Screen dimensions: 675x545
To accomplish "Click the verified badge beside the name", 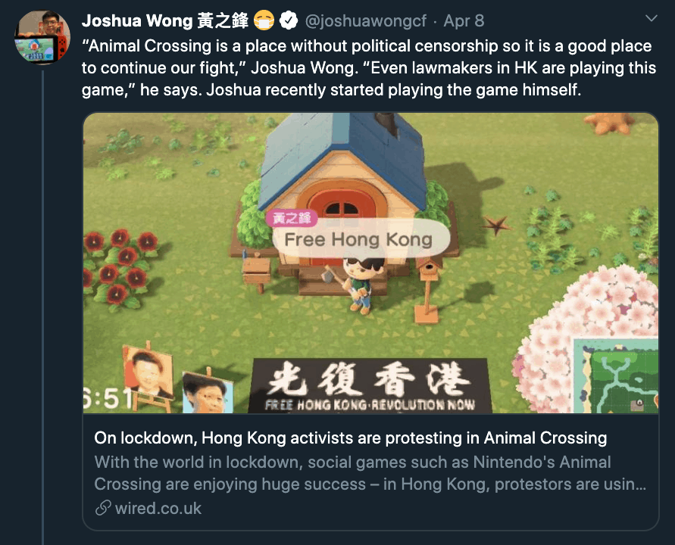I will [289, 20].
